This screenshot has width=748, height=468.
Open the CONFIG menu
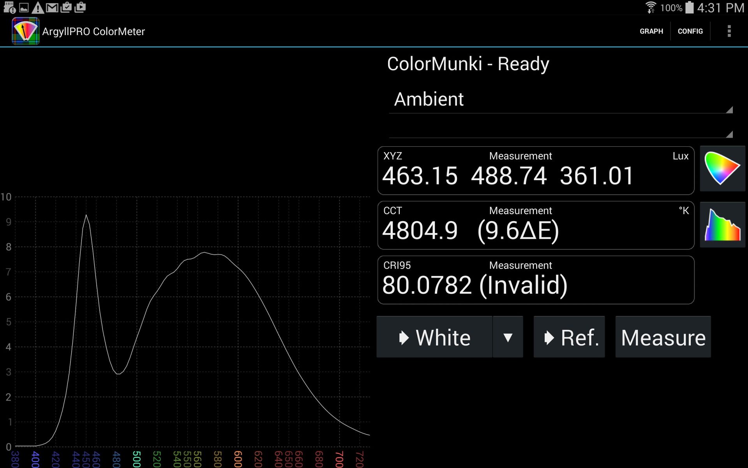[690, 31]
